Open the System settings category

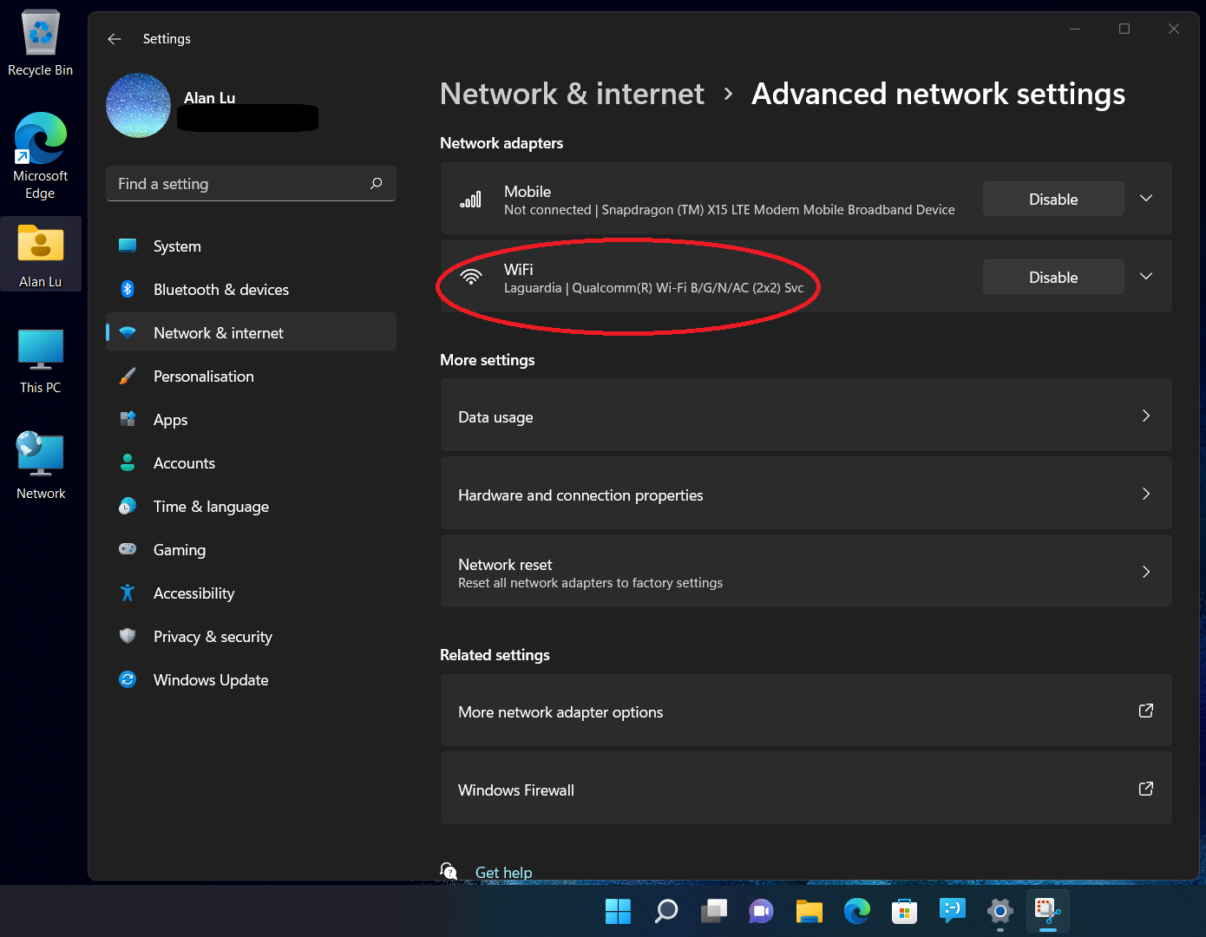(x=176, y=246)
